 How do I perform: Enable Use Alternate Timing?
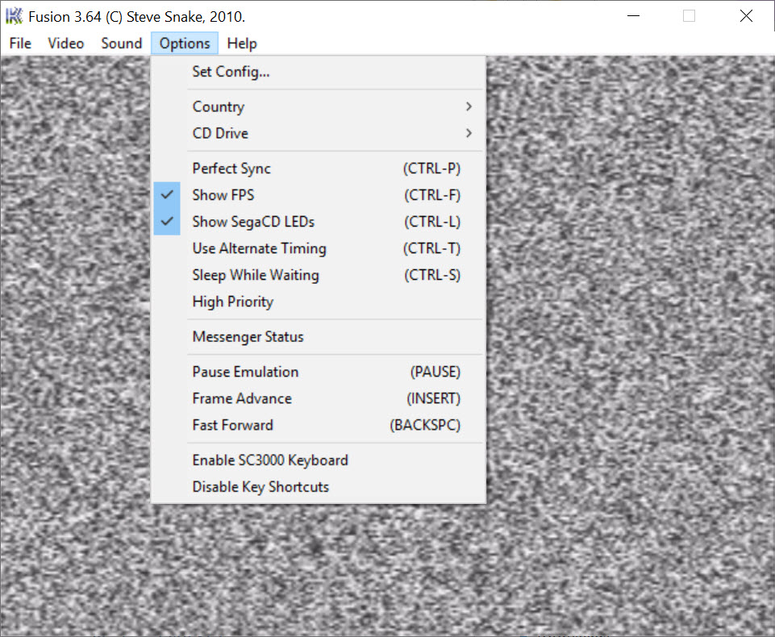(x=319, y=248)
